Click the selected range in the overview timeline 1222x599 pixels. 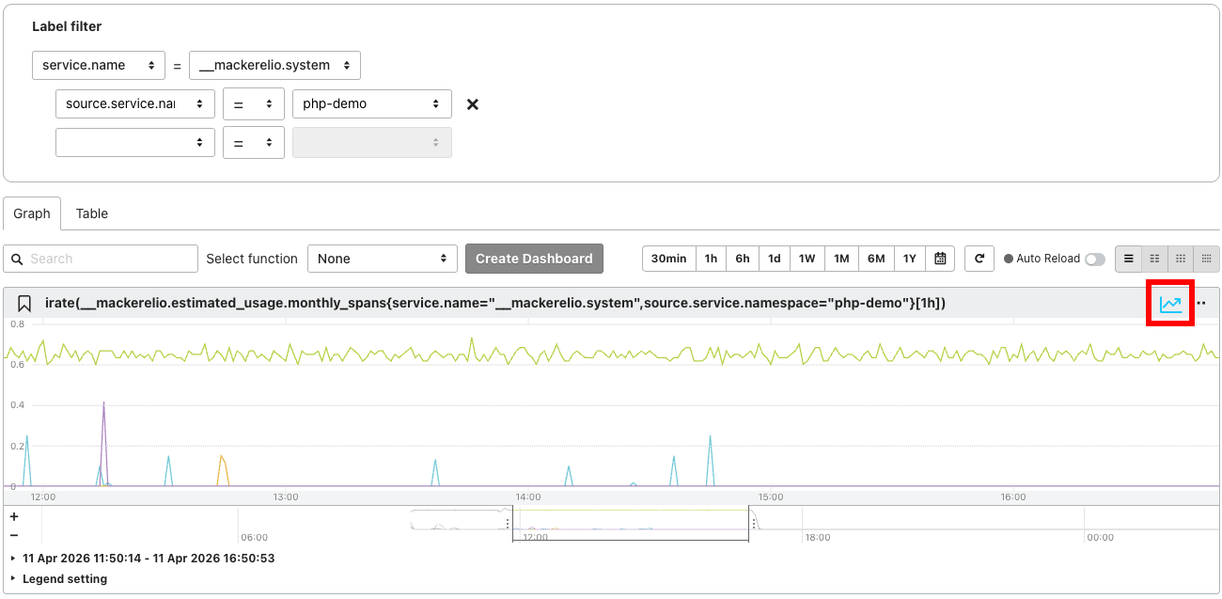point(631,526)
